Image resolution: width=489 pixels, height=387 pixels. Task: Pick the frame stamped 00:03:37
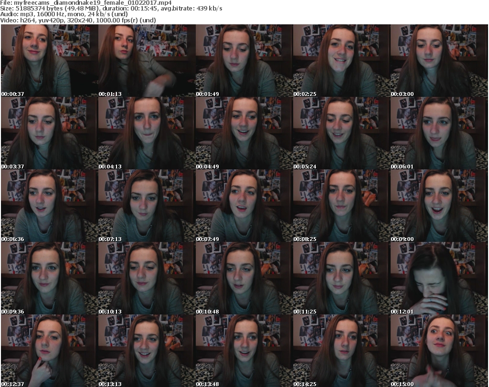50,133
